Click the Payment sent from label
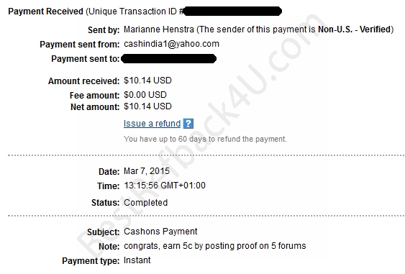The height and width of the screenshot is (274, 405). click(x=80, y=45)
